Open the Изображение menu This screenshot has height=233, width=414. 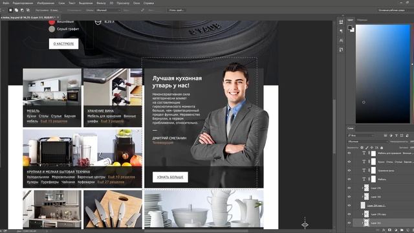pyautogui.click(x=46, y=3)
